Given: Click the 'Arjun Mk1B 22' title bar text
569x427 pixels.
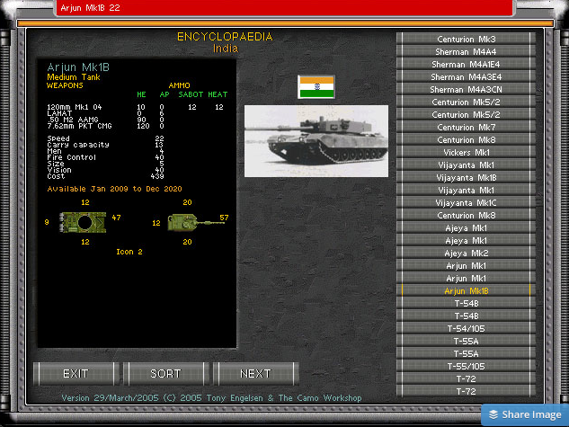Looking at the screenshot, I should pyautogui.click(x=90, y=7).
